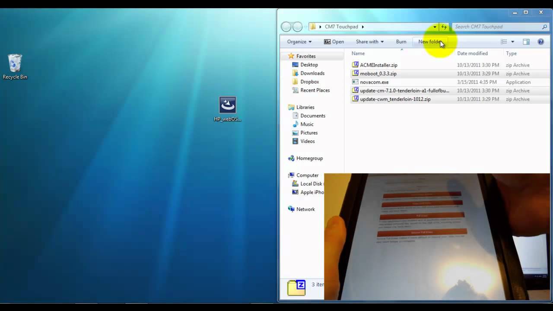Click the Burn toolbar button
The width and height of the screenshot is (553, 311).
[x=401, y=42]
